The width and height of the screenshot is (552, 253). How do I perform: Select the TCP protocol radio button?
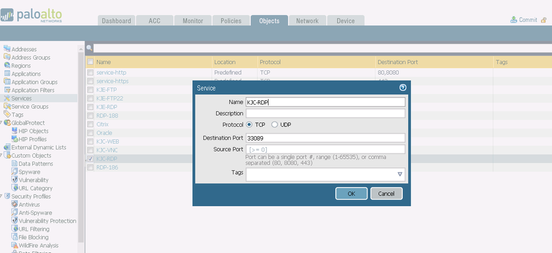coord(249,125)
